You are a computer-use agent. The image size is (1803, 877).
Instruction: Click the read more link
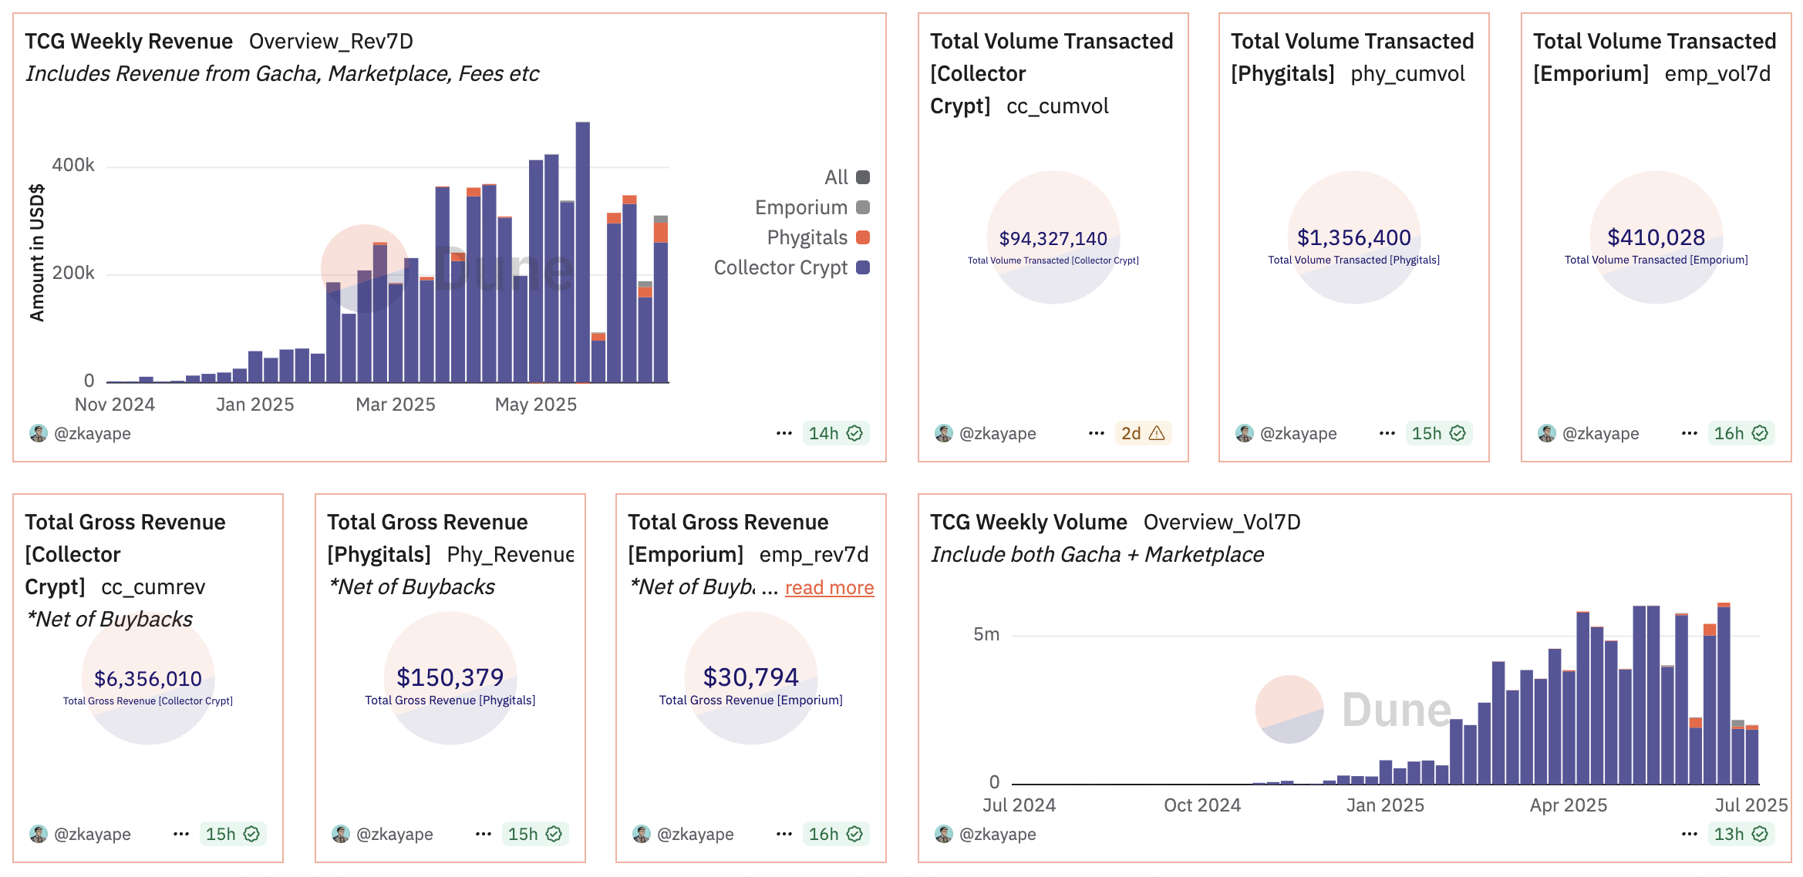(829, 588)
